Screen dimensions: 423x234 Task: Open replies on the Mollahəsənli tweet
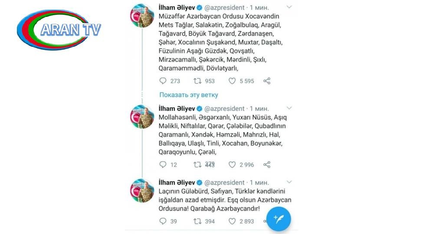pos(163,165)
